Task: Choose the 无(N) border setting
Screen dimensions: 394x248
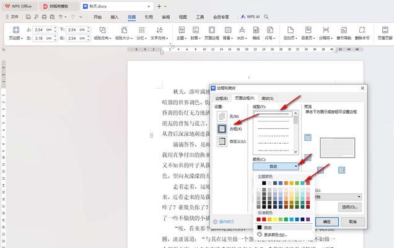Action: (228, 117)
